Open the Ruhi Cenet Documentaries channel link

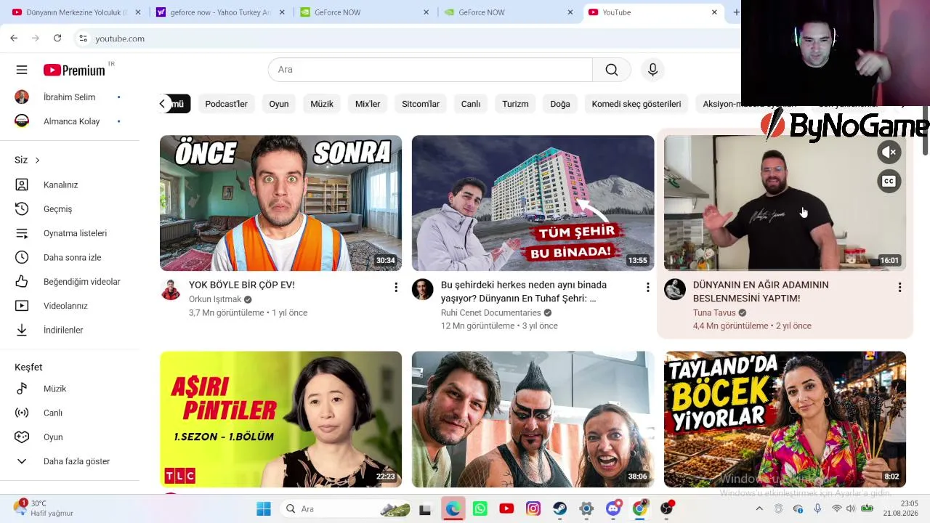pyautogui.click(x=491, y=313)
